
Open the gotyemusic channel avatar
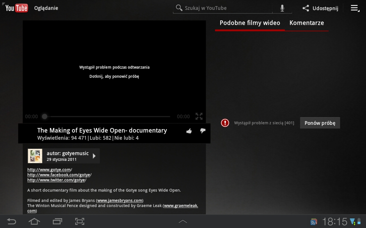click(x=35, y=156)
